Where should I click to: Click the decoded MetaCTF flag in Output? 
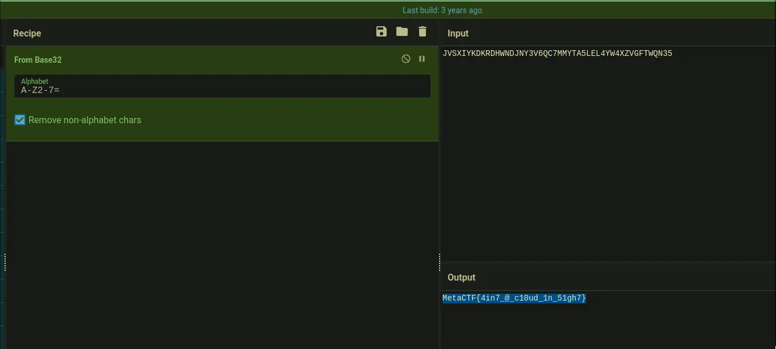(x=514, y=298)
